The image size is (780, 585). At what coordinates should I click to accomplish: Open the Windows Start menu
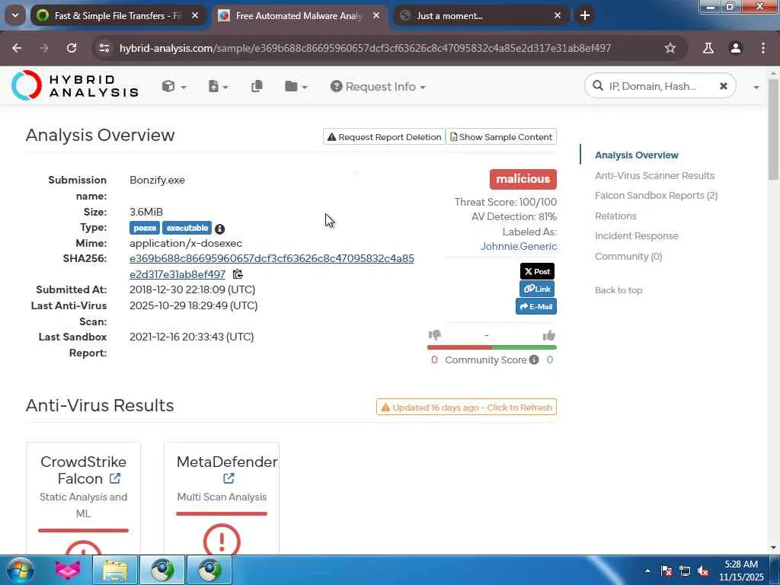[x=20, y=570]
